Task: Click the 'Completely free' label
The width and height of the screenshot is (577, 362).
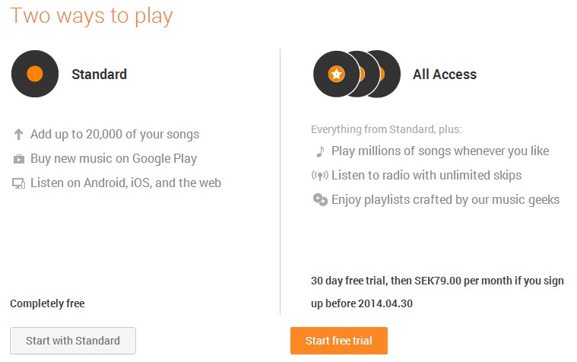Action: (x=47, y=303)
